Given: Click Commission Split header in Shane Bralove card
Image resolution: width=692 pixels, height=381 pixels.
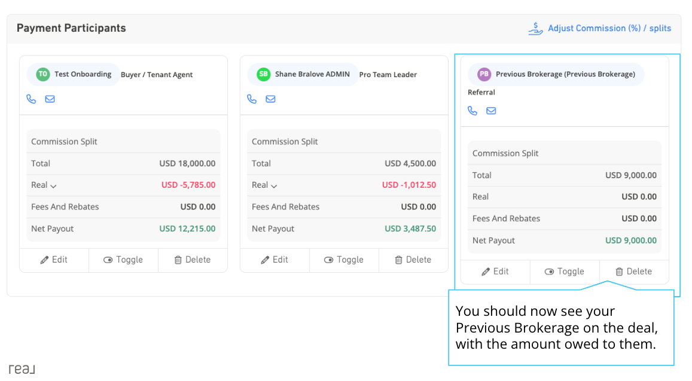Looking at the screenshot, I should pos(285,142).
